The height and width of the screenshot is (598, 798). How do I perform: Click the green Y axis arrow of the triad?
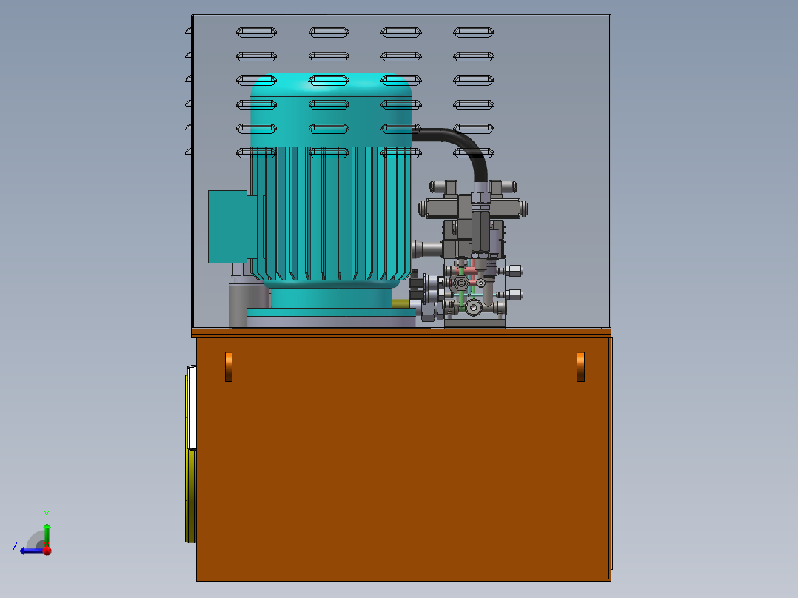click(47, 534)
